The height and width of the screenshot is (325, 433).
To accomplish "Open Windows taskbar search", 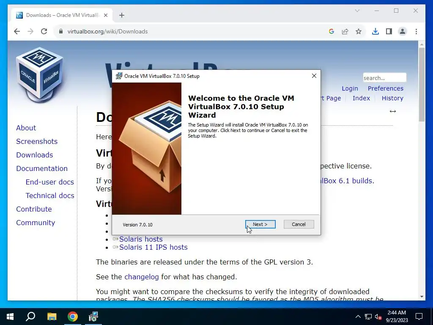I will (x=30, y=317).
